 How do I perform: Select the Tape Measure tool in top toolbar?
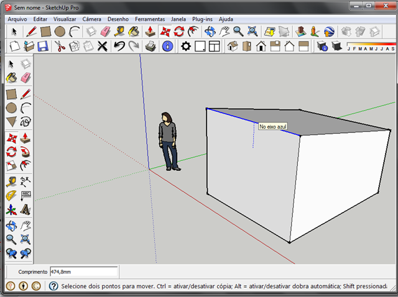pos(119,32)
